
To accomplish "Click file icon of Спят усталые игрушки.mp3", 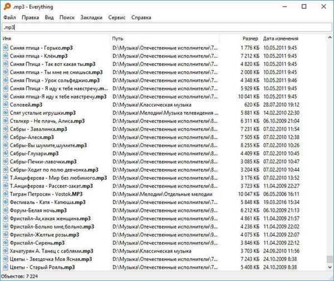I will tap(6, 113).
